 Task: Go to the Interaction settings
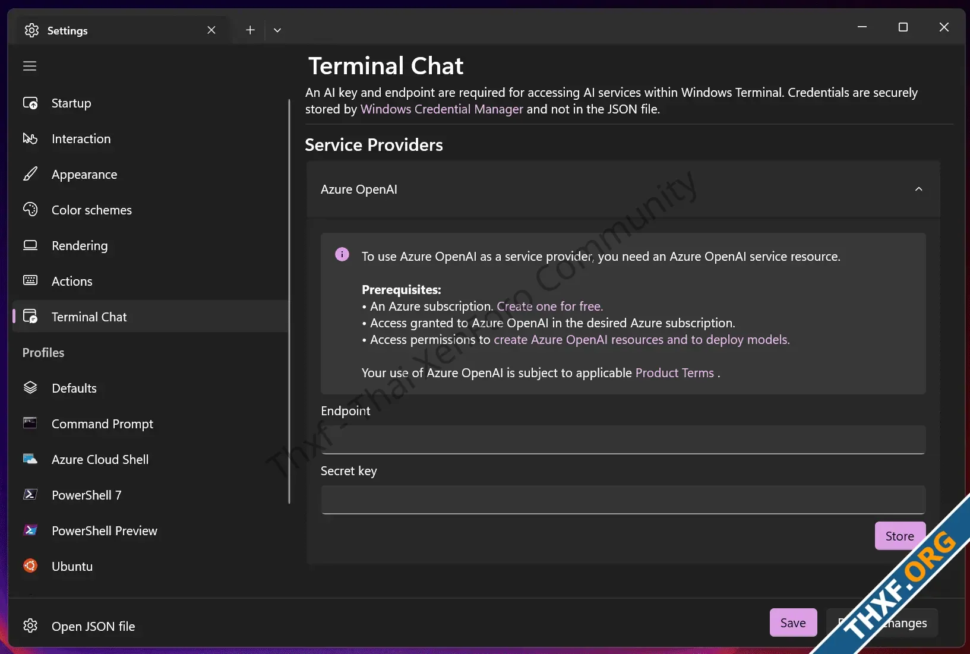tap(150, 138)
